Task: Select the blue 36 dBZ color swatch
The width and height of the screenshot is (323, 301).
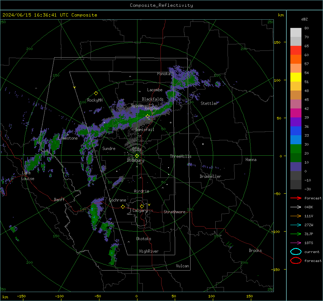Action: pos(296,131)
